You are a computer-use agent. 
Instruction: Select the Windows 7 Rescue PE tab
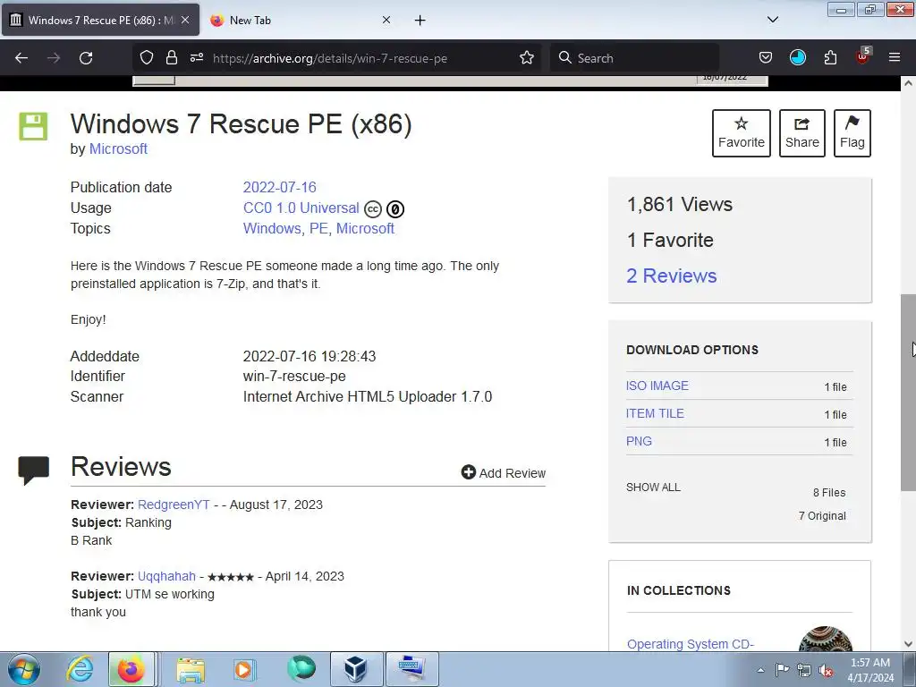[100, 21]
